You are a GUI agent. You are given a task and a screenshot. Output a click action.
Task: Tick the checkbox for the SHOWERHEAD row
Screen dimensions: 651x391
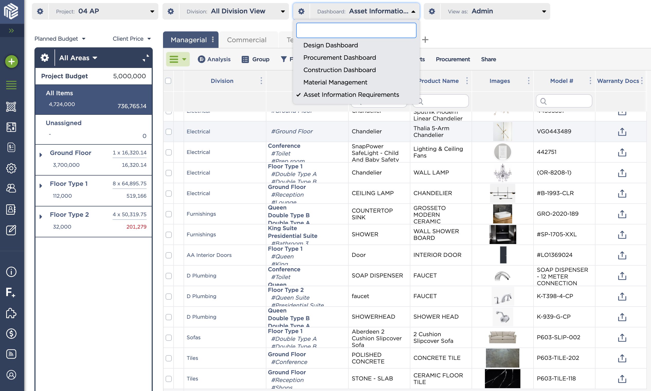click(168, 317)
